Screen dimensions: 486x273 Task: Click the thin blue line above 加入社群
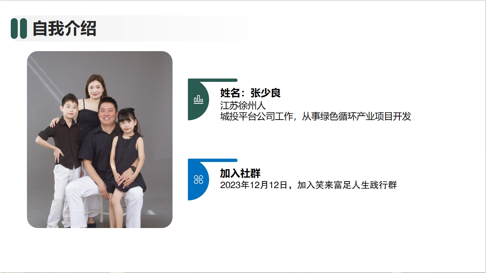[213, 160]
